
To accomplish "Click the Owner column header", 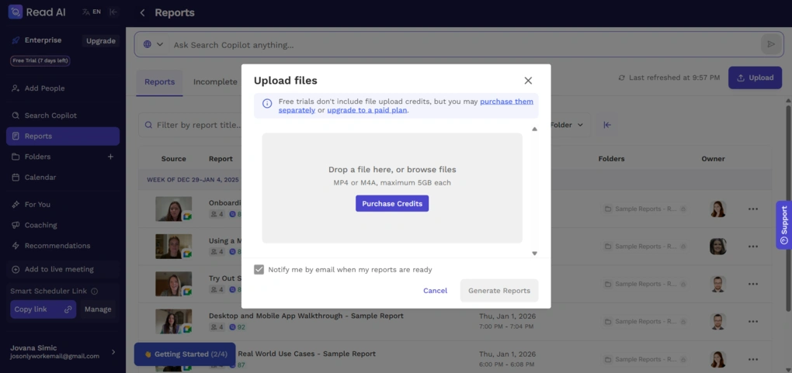I will pyautogui.click(x=714, y=159).
